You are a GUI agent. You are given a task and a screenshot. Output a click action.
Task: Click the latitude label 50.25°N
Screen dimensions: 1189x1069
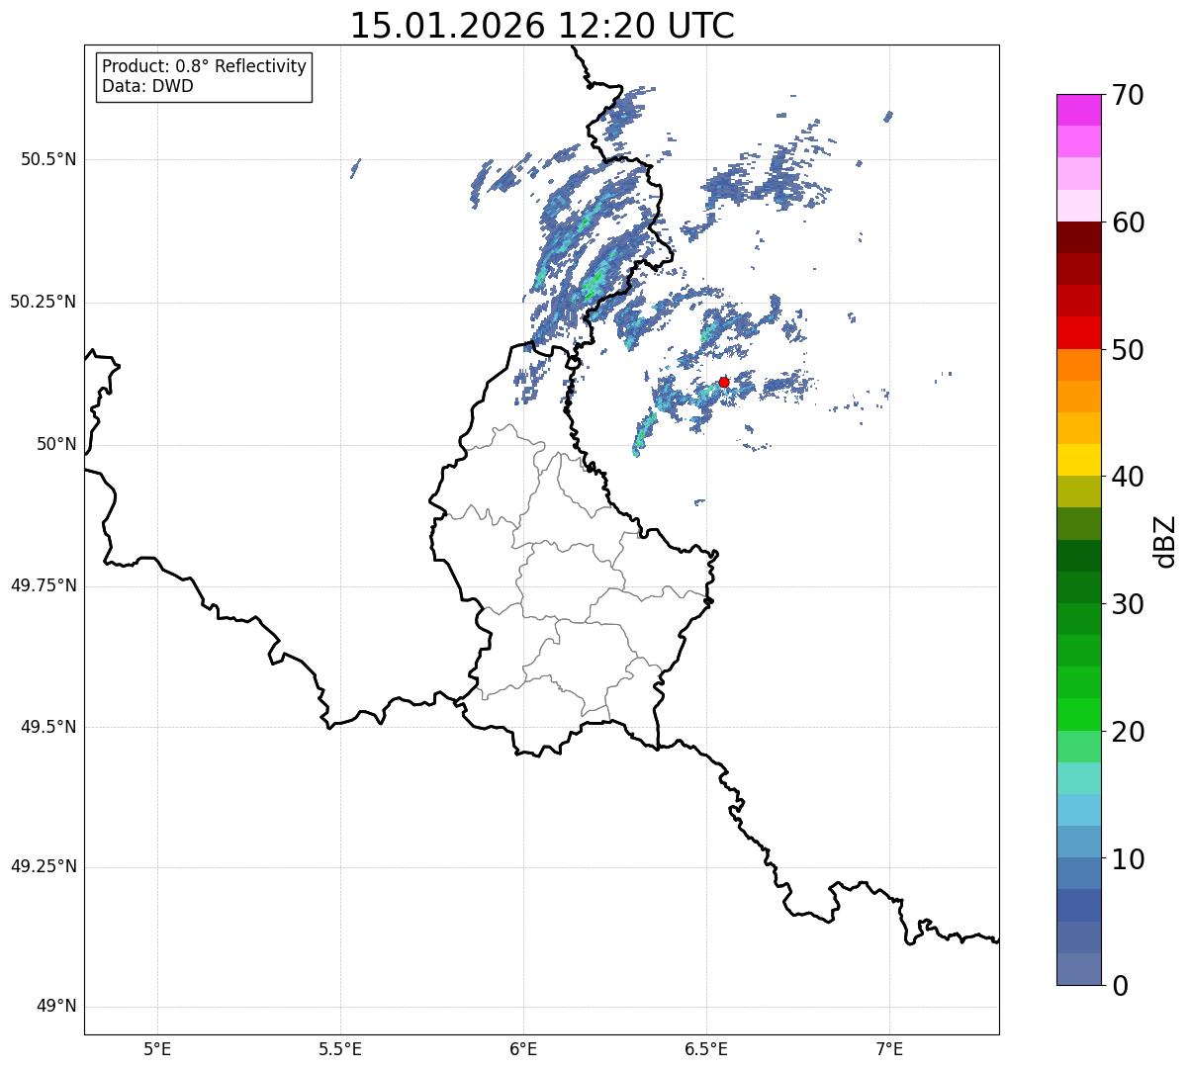43,302
